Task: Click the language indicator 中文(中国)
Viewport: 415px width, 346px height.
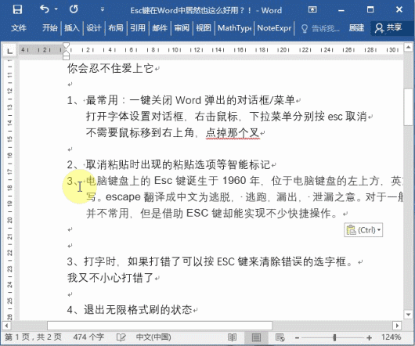Action: [x=153, y=337]
